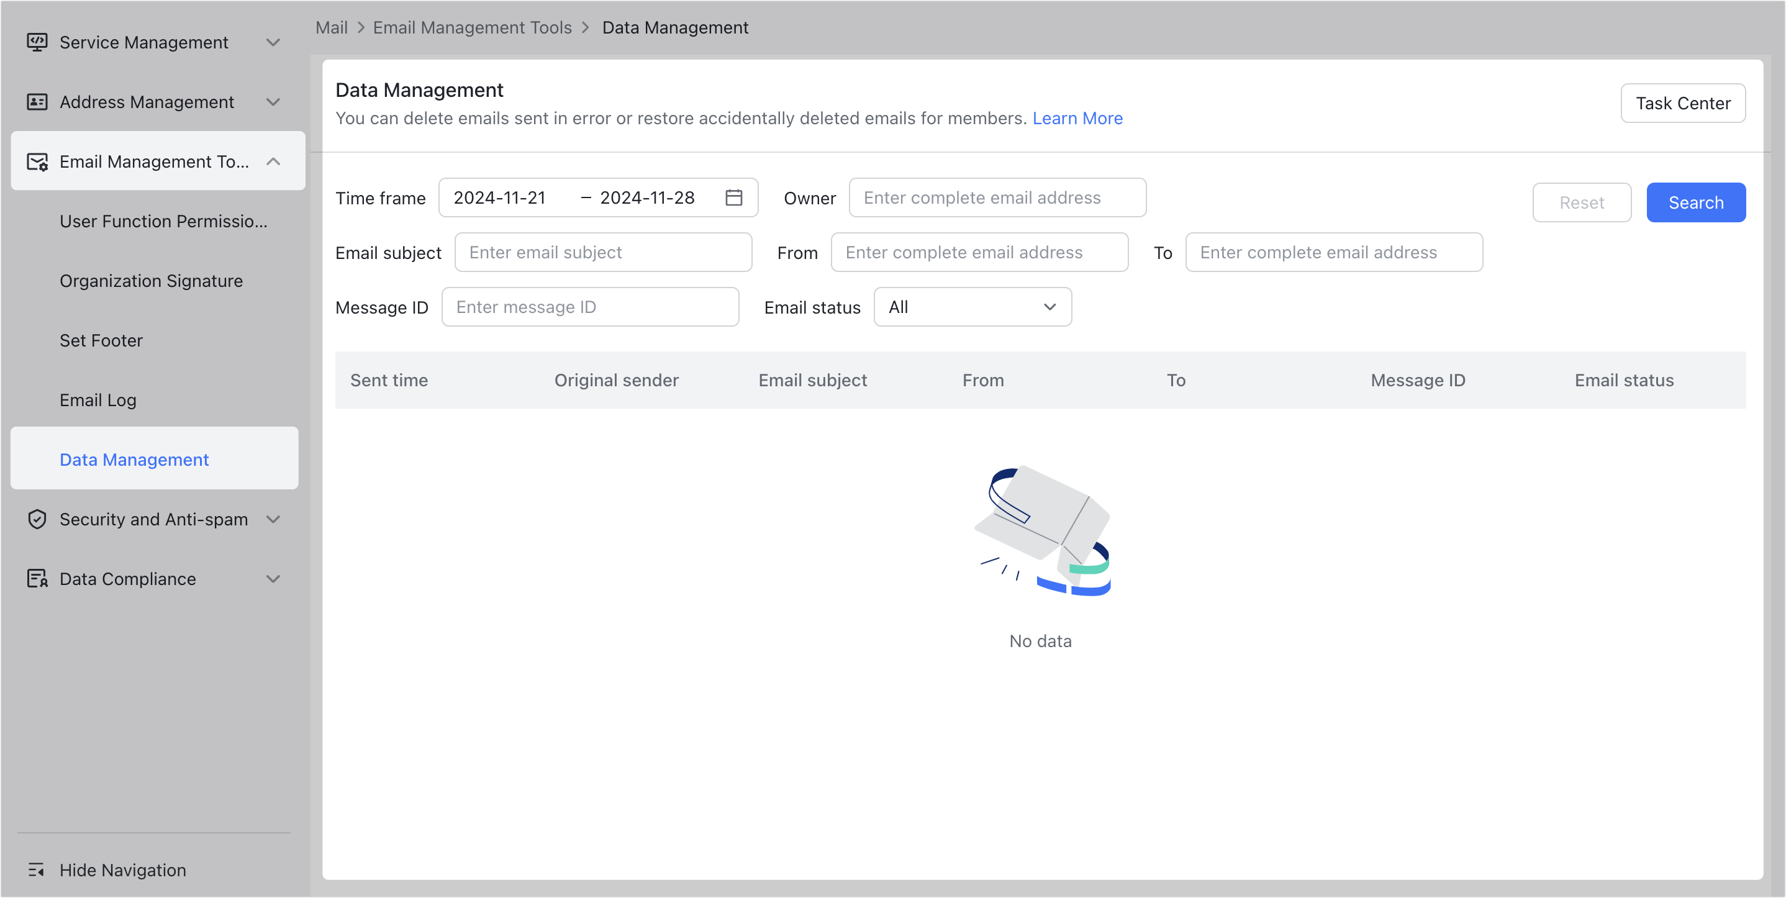Click the Hide Navigation collapse icon
The image size is (1786, 898).
pyautogui.click(x=37, y=869)
